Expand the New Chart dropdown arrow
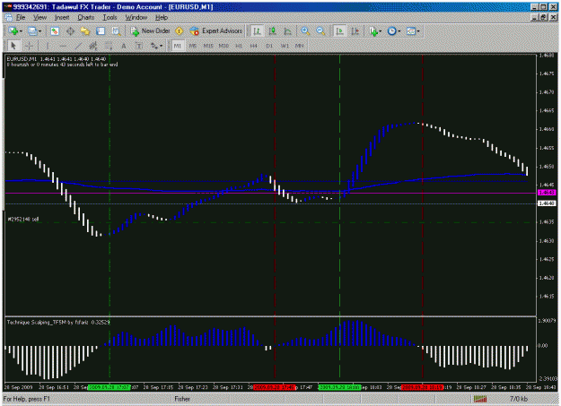The image size is (561, 406). 22,31
